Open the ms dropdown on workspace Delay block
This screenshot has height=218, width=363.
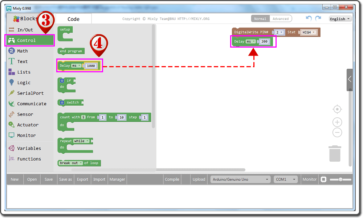click(251, 41)
